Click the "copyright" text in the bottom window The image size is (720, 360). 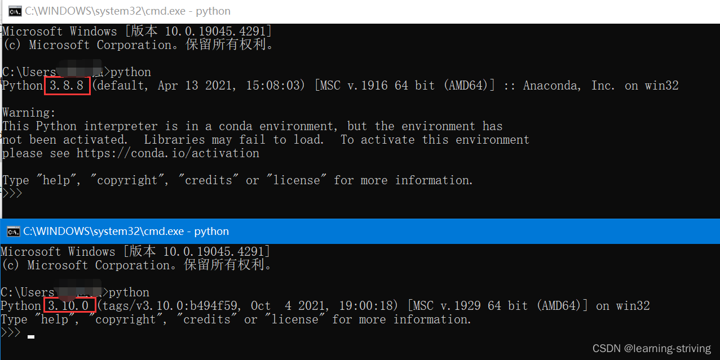[x=125, y=319]
